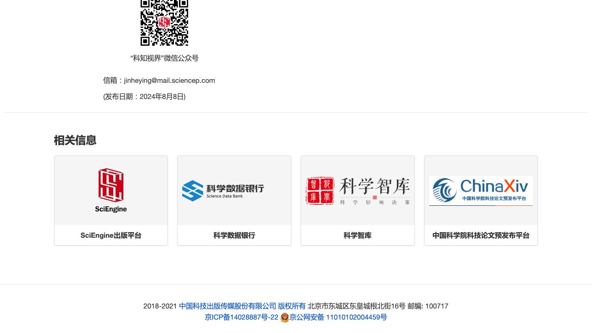Click the ChinaXiv logo image
Viewport: 592px width, 333px height.
(x=481, y=191)
